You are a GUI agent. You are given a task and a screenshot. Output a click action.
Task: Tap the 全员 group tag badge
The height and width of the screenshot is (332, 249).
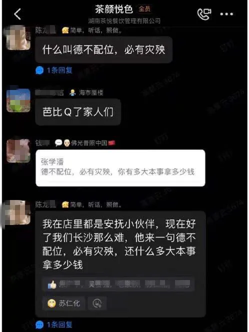click(x=144, y=9)
